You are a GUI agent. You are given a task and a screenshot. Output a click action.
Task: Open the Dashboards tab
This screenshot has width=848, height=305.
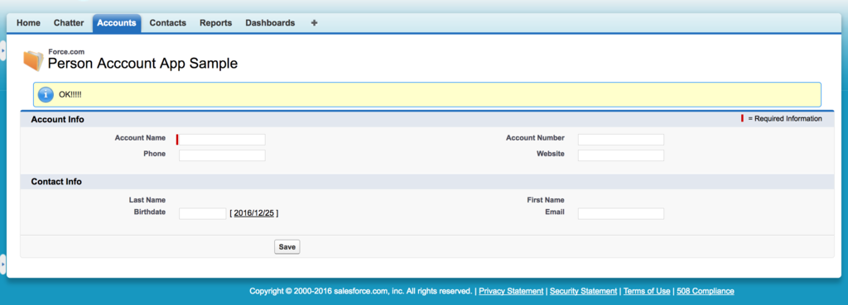pyautogui.click(x=270, y=23)
